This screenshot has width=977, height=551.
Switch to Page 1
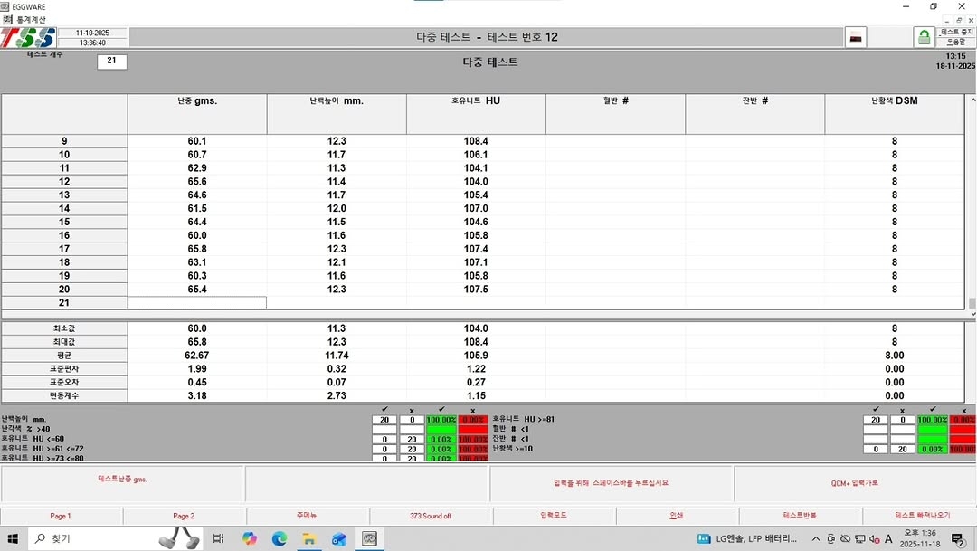[61, 516]
